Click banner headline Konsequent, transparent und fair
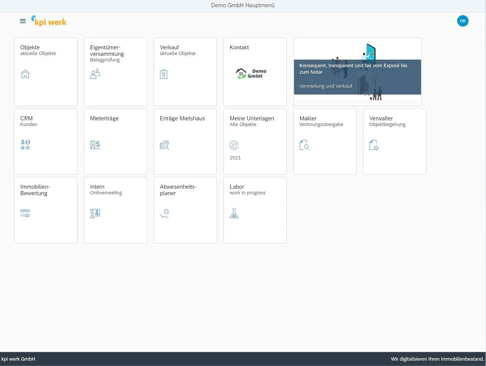Viewport: 486px width, 366px height. (353, 69)
